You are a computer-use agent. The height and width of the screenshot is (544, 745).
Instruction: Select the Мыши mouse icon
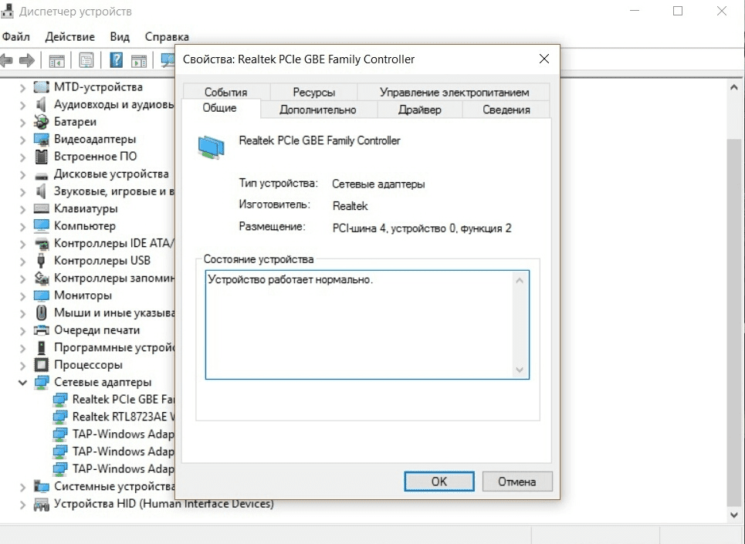42,313
